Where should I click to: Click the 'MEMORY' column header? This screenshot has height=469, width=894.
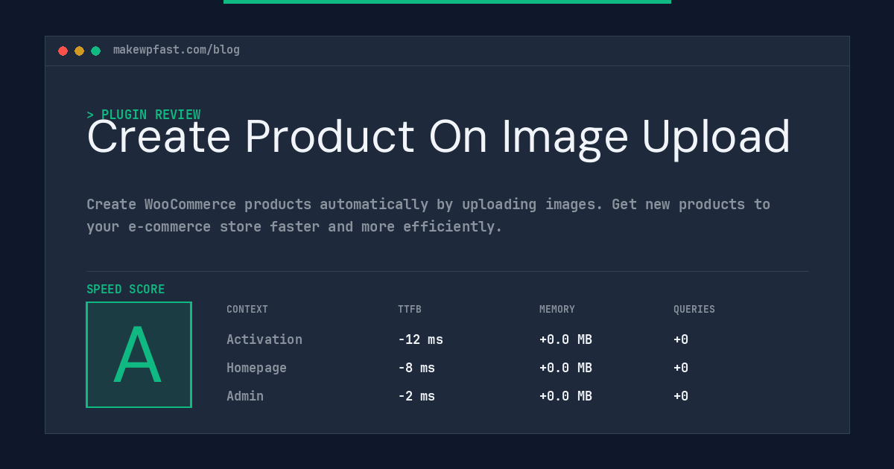[x=557, y=310]
